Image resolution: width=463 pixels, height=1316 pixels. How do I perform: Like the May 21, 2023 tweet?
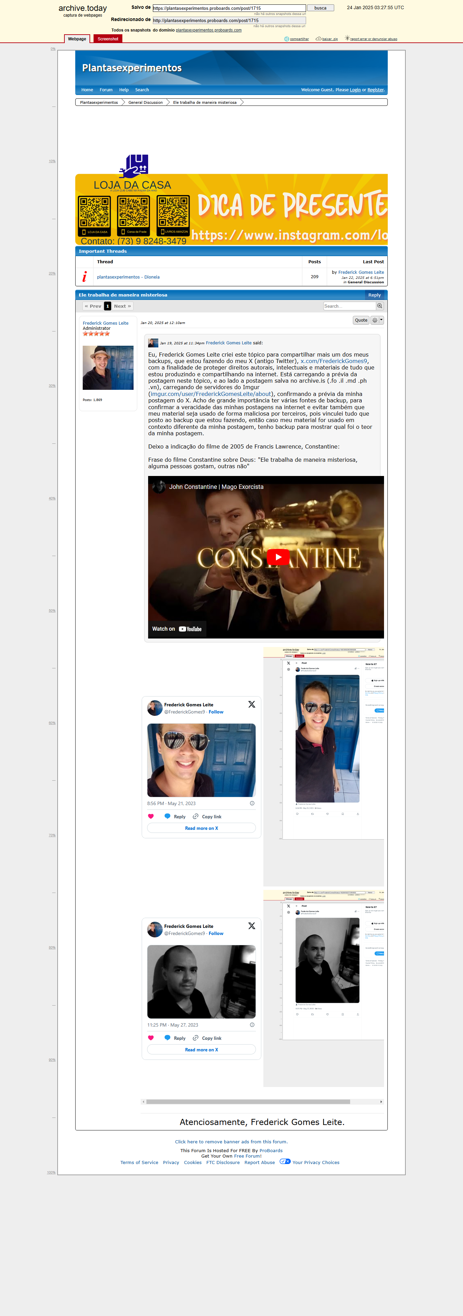[150, 816]
